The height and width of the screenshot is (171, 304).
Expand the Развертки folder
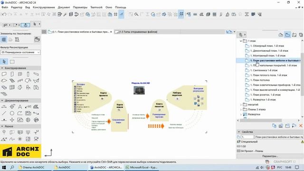click(x=241, y=114)
